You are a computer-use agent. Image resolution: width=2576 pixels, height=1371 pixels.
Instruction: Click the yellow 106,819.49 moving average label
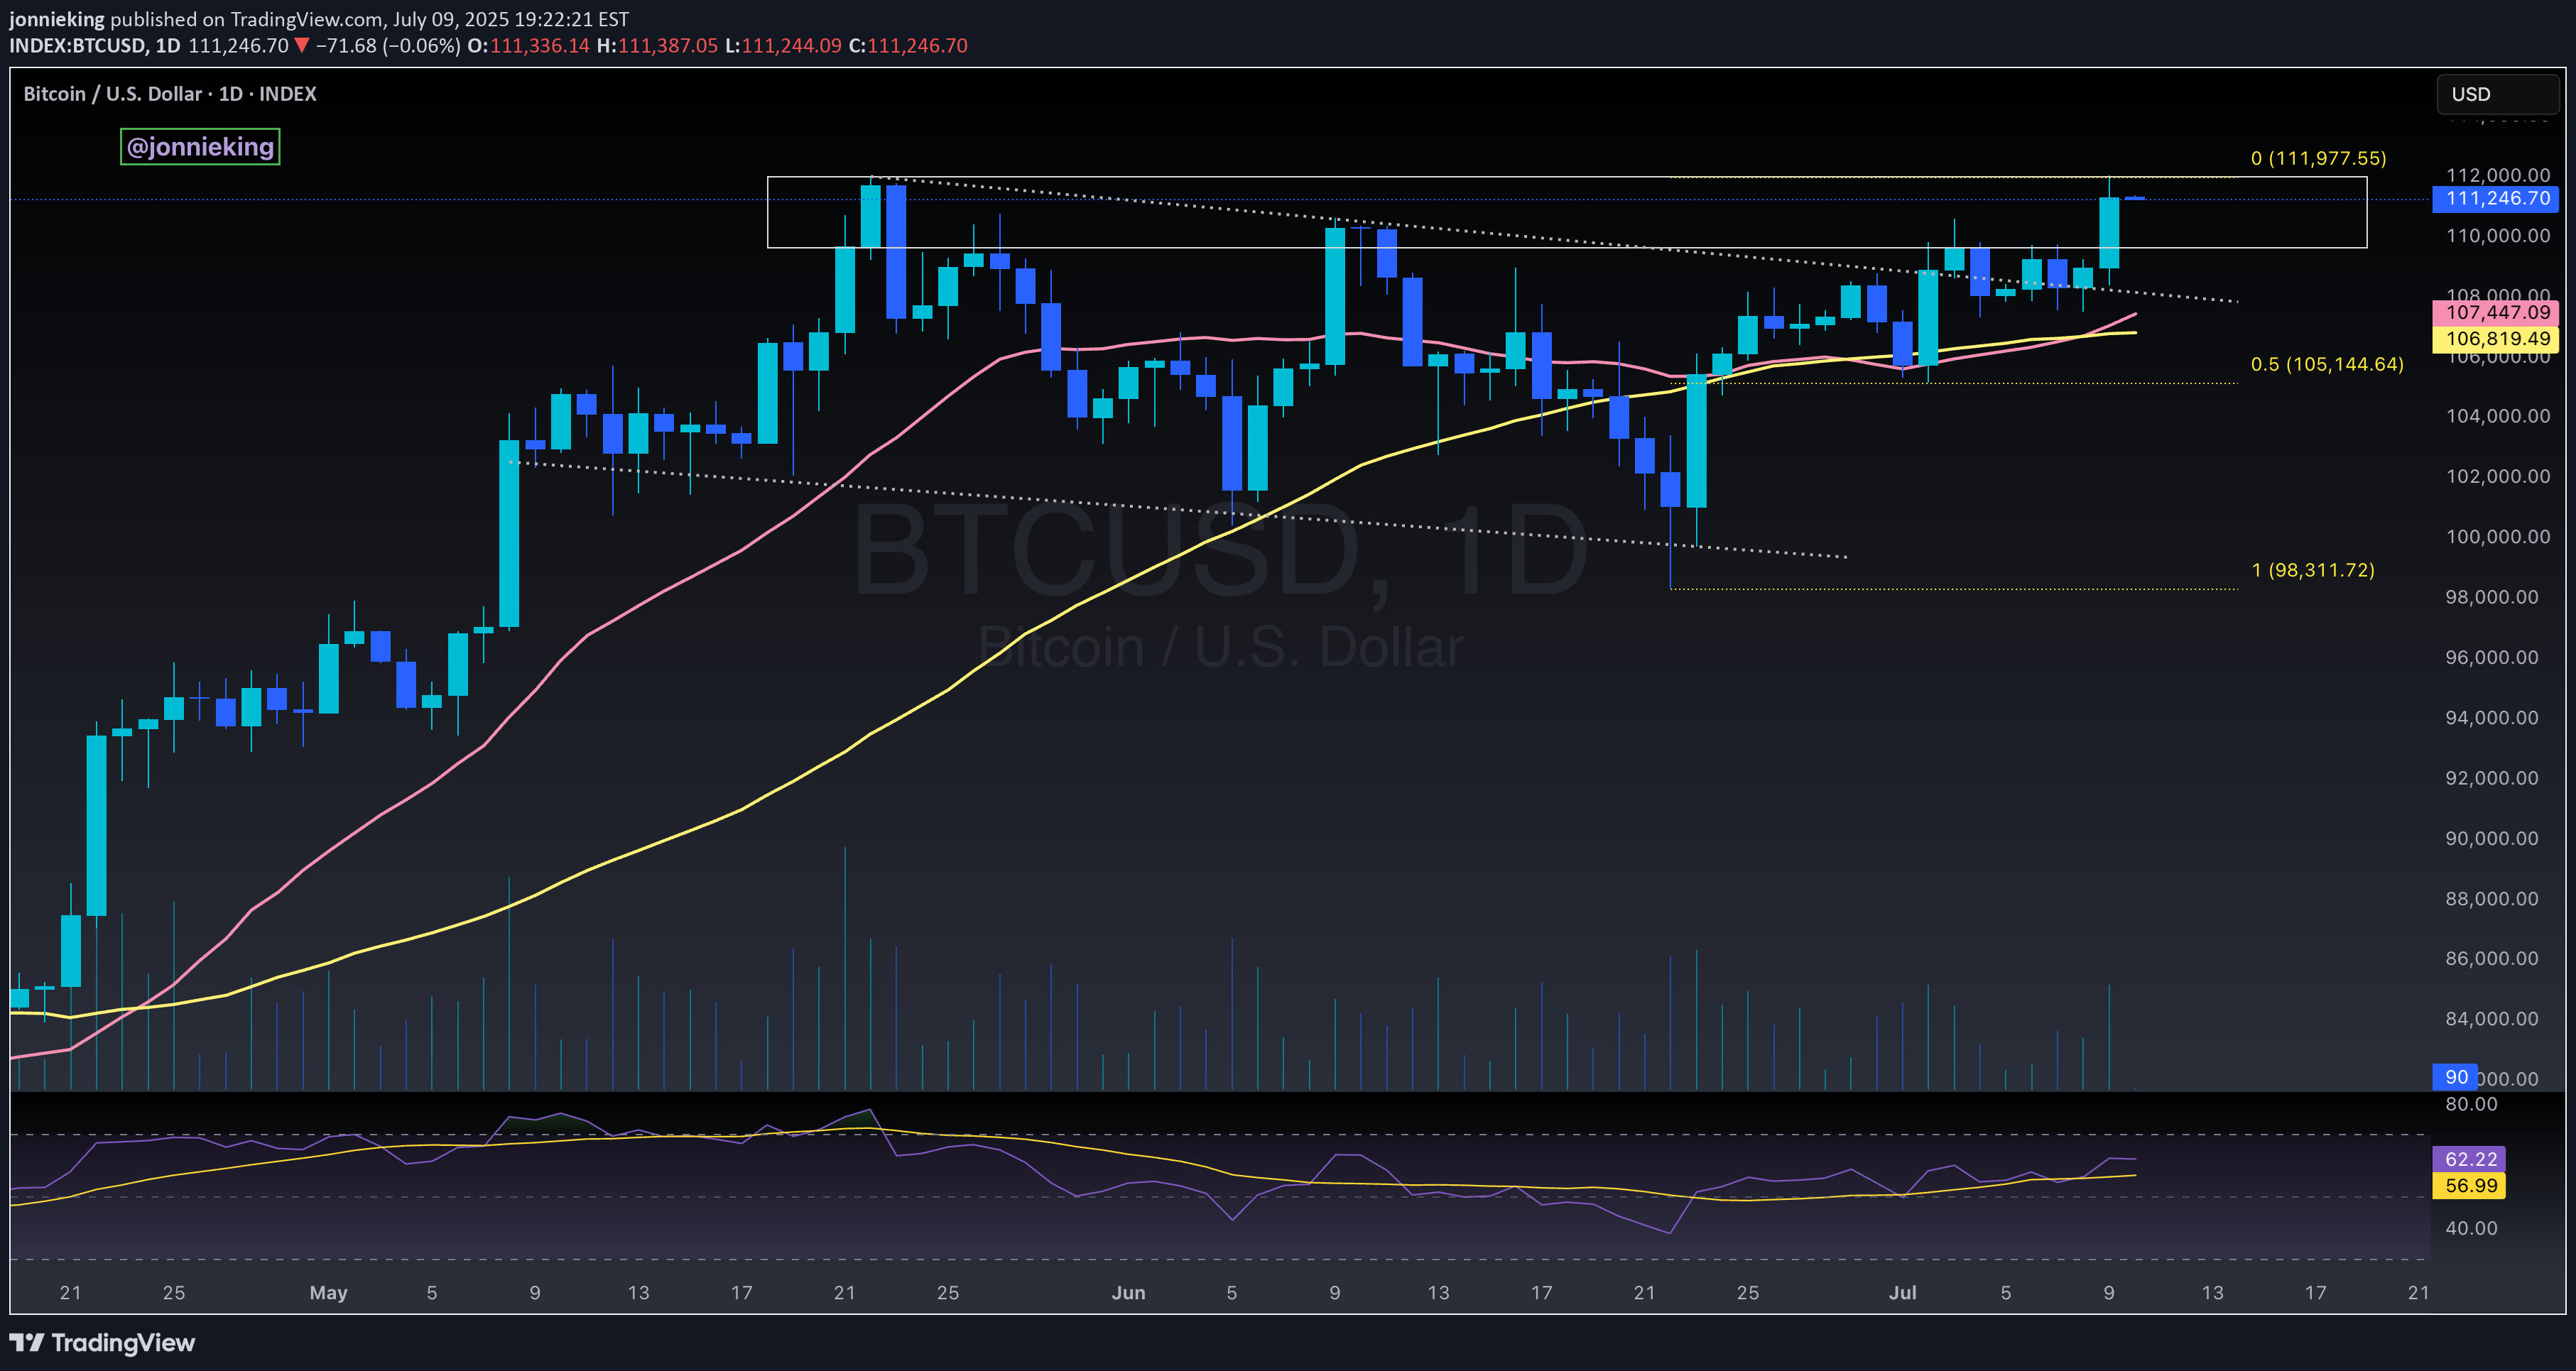(2496, 338)
